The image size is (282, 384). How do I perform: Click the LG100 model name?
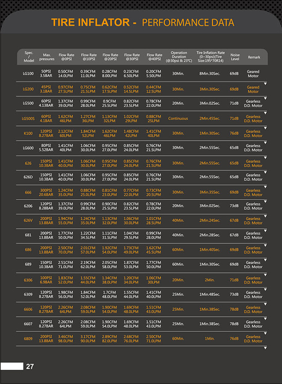(28, 74)
